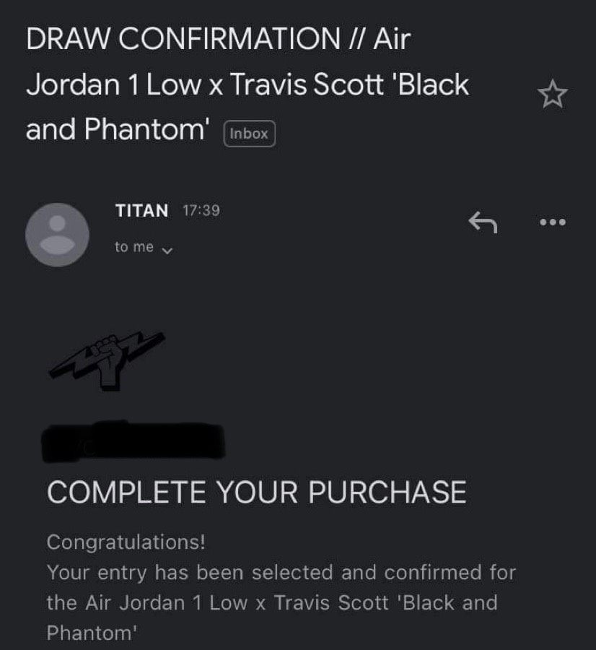
Task: Tap "and Phantom'" in the subject
Action: (118, 131)
